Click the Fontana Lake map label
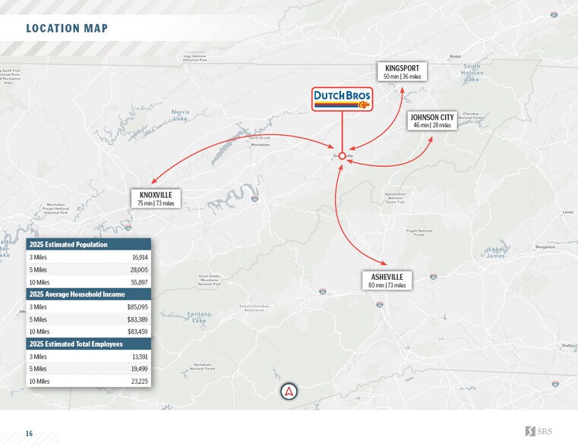 199,317
